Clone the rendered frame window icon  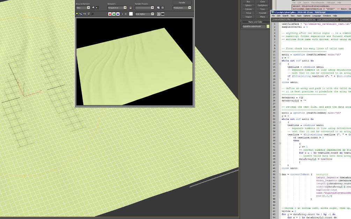[85, 14]
